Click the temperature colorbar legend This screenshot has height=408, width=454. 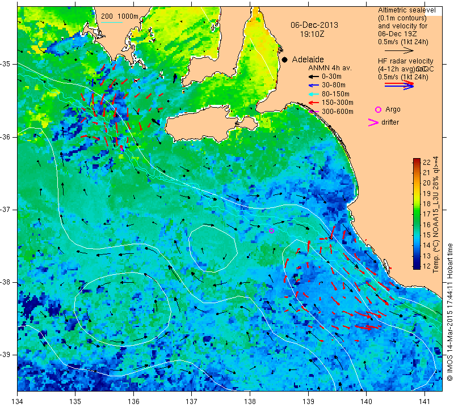point(417,214)
